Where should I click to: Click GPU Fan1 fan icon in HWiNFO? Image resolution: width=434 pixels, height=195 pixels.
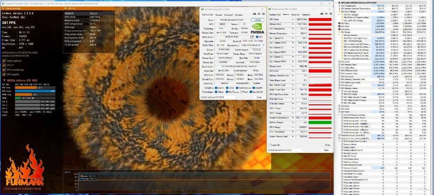339,24
